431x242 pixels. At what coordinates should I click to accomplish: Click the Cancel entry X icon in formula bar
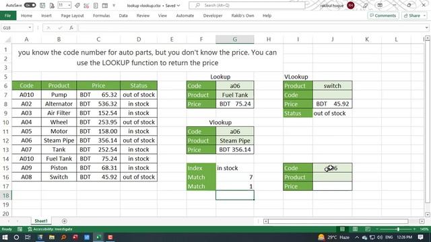tap(48, 28)
